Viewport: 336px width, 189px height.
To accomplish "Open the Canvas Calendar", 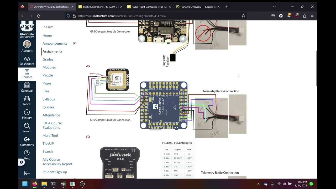I will (27, 87).
